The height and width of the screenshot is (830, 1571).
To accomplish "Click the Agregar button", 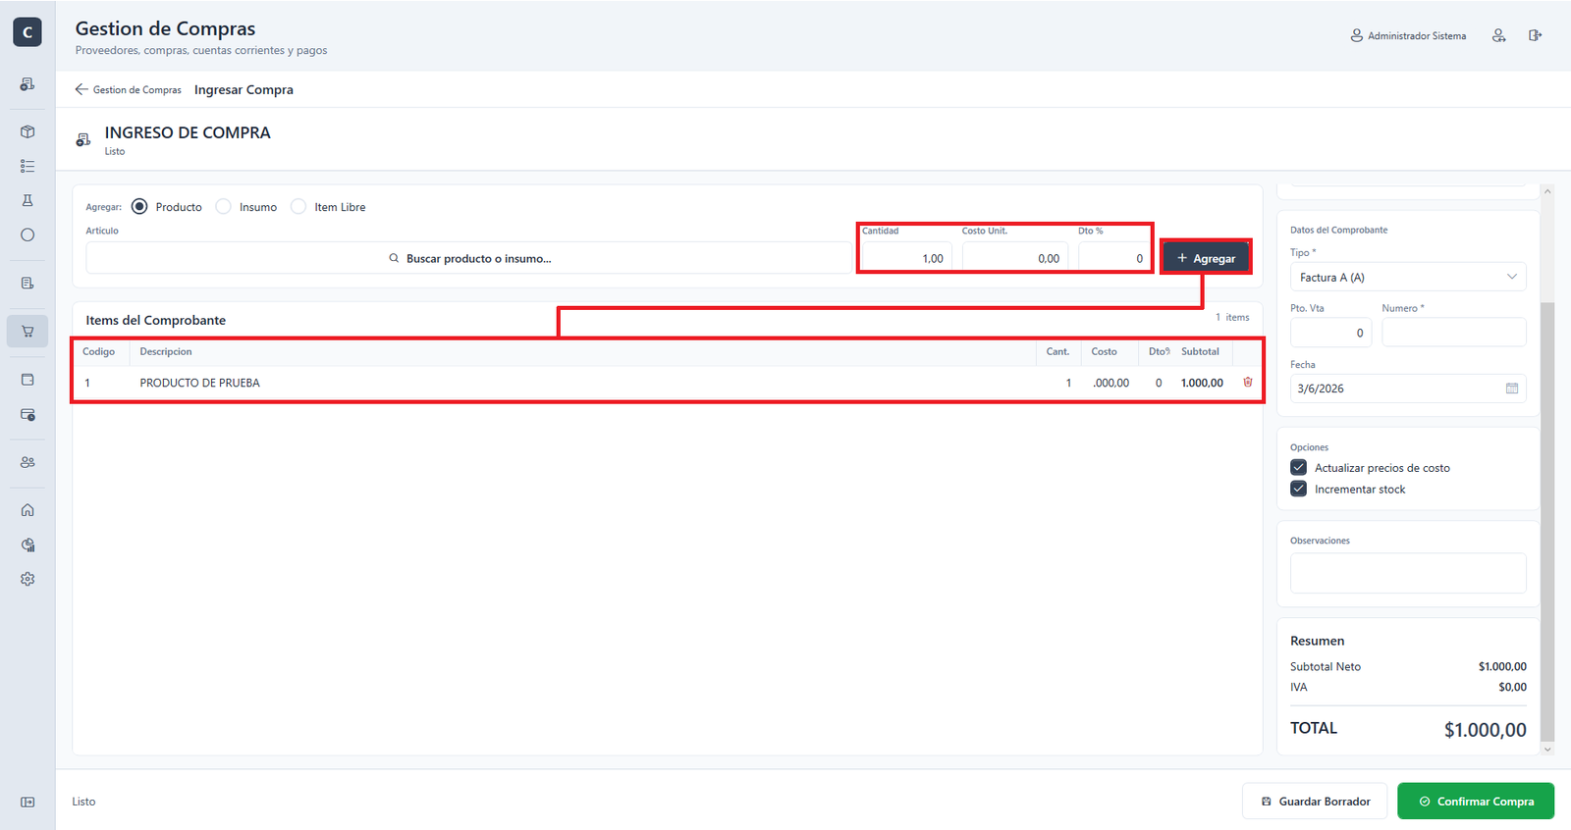I will click(x=1206, y=258).
